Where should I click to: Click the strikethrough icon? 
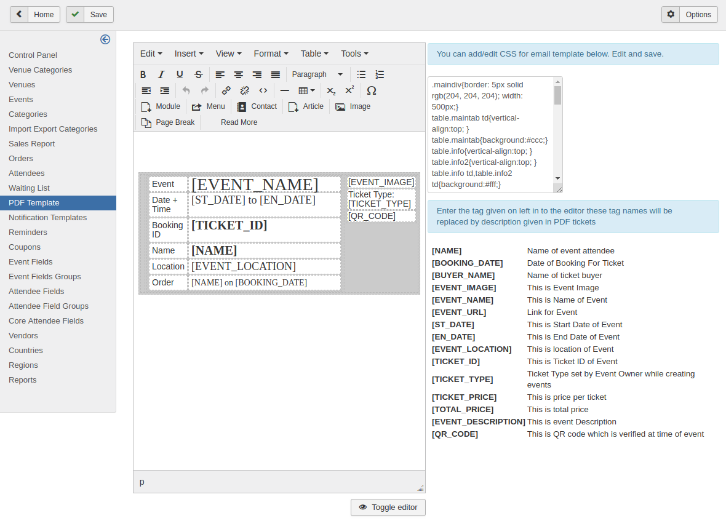click(198, 74)
